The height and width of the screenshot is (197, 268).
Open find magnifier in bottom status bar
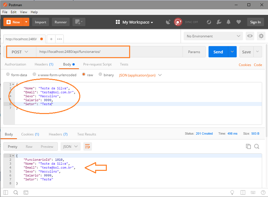pyautogui.click(x=16, y=192)
